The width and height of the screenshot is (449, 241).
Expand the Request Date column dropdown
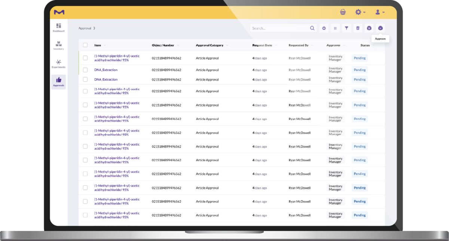(x=276, y=44)
